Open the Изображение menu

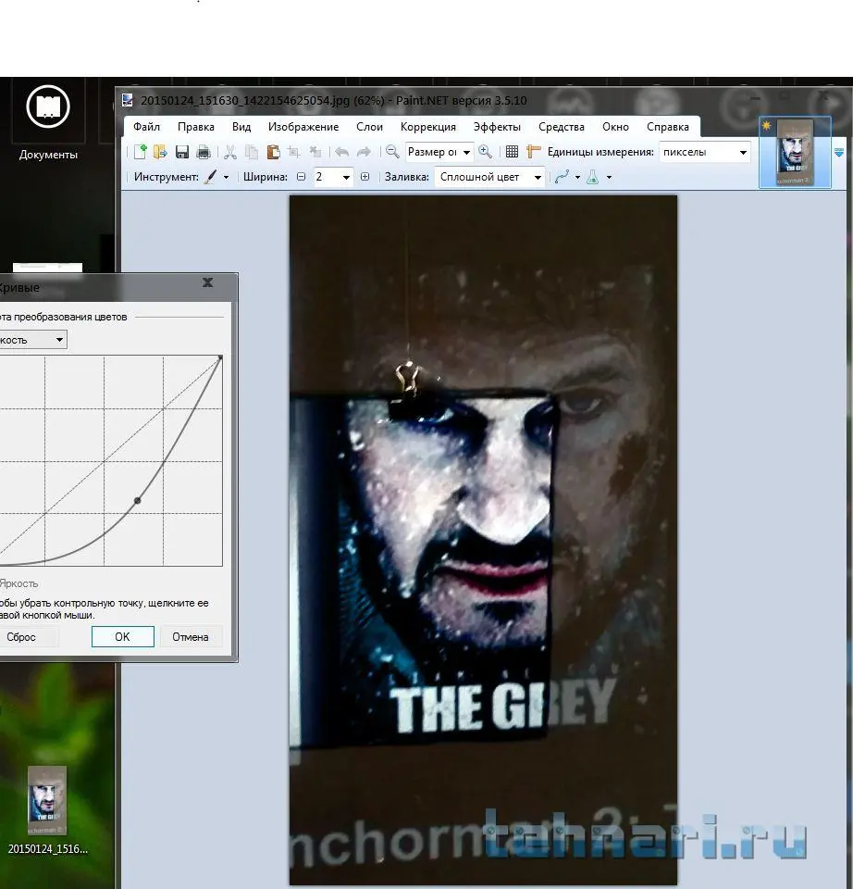[303, 127]
